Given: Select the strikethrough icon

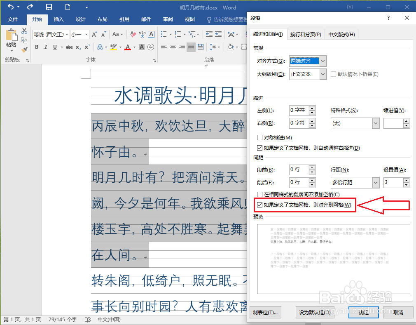Looking at the screenshot, I should (68, 47).
